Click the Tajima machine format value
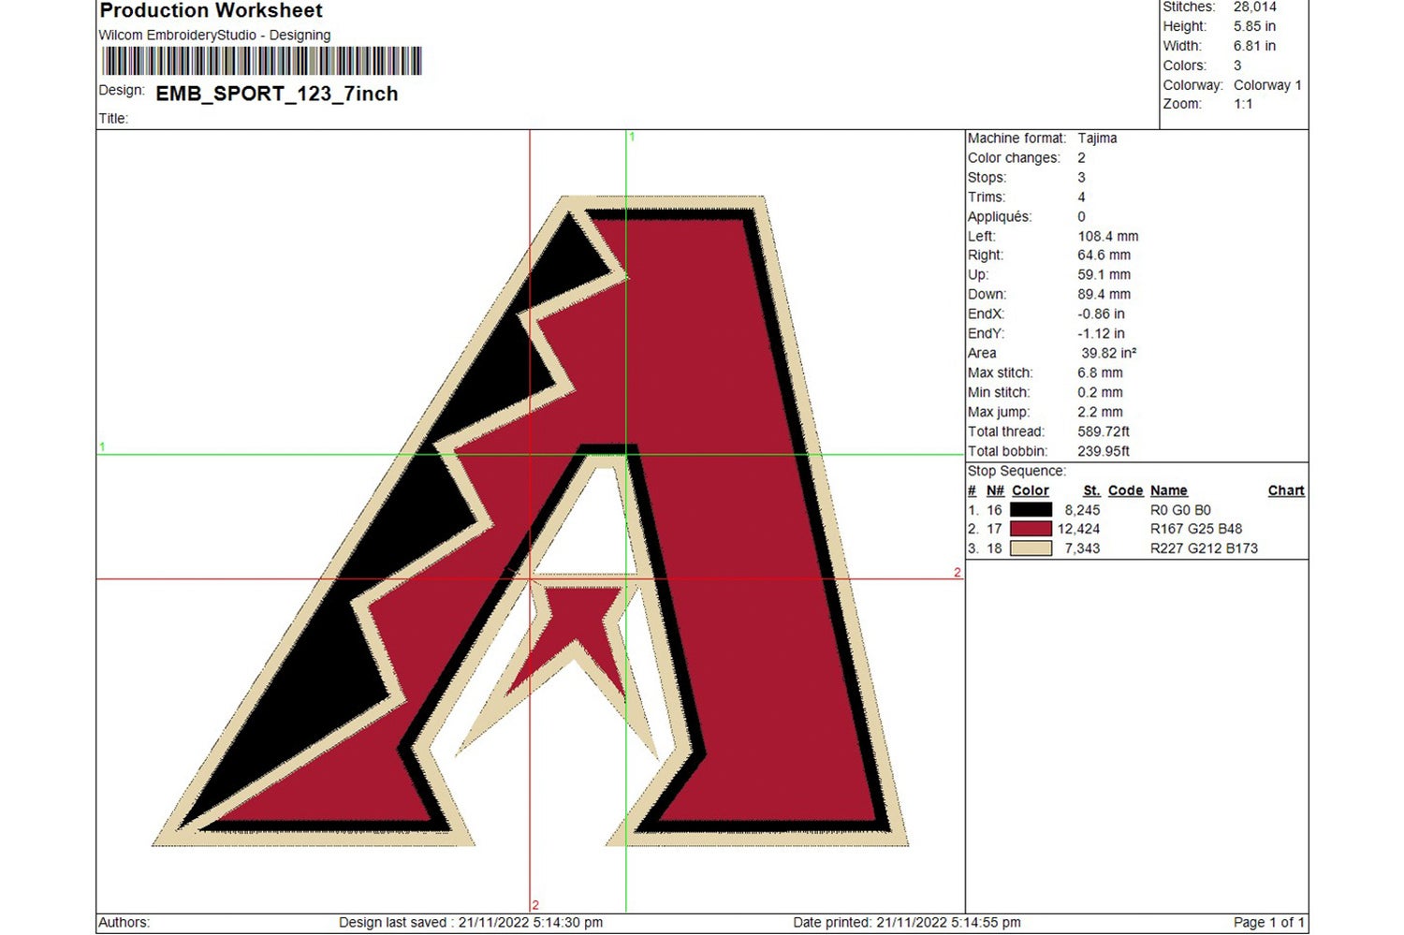This screenshot has width=1404, height=935. pyautogui.click(x=1096, y=138)
